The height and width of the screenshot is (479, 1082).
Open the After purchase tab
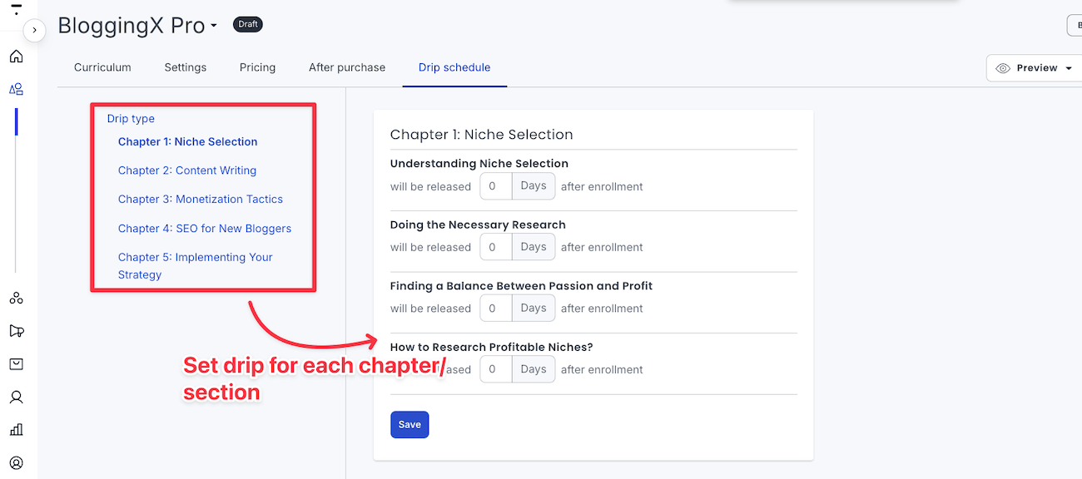point(347,67)
